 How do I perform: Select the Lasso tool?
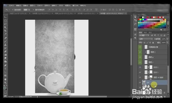5,24
